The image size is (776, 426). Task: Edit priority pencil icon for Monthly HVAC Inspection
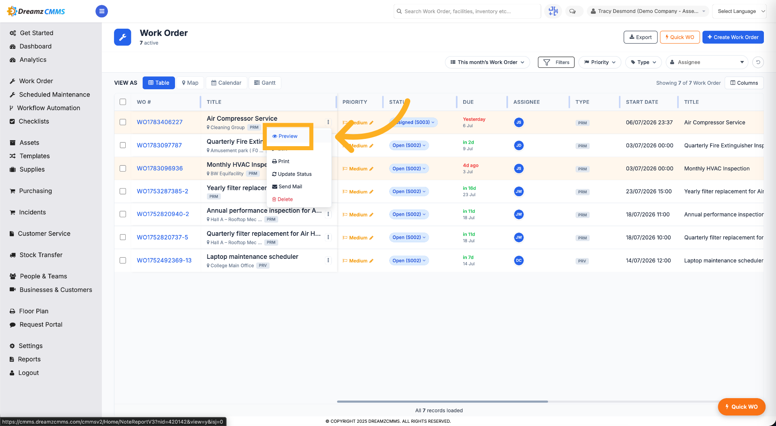[371, 169]
